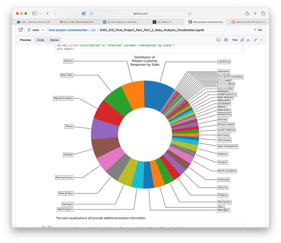Open the Safari sidebar panel
This screenshot has width=281, height=243.
coord(35,14)
